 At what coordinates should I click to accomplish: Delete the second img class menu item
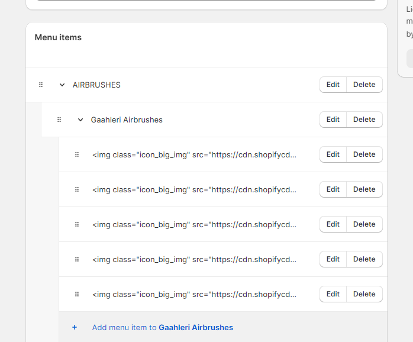[364, 189]
